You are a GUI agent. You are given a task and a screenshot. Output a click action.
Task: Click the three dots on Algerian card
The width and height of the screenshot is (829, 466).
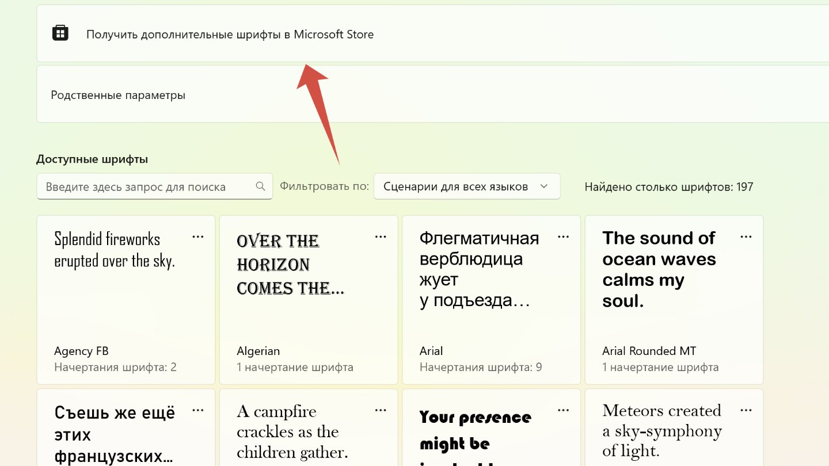click(381, 236)
